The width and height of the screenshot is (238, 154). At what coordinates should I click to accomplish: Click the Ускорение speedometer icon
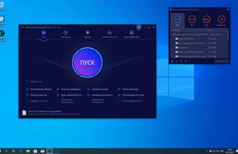pyautogui.click(x=66, y=33)
